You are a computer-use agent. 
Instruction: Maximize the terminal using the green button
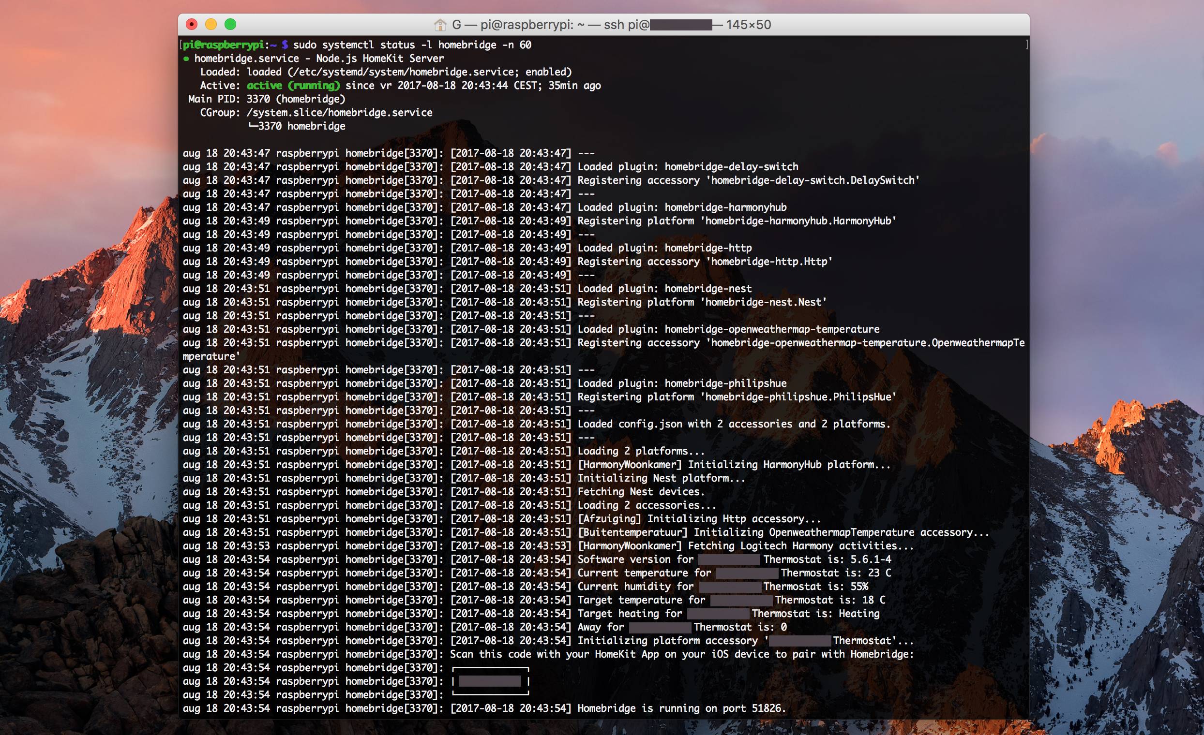point(230,24)
